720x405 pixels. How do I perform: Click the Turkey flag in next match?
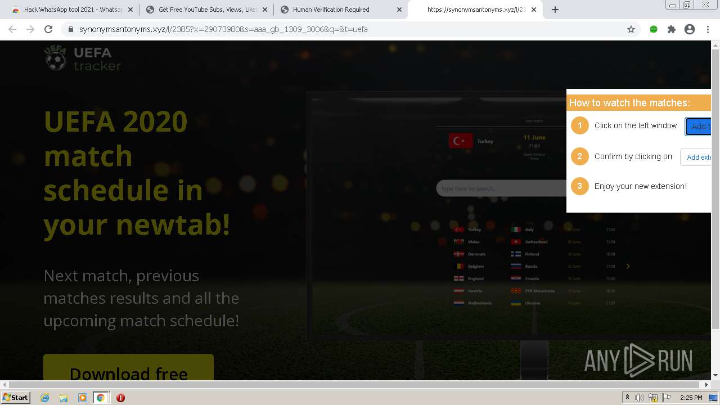pos(460,141)
